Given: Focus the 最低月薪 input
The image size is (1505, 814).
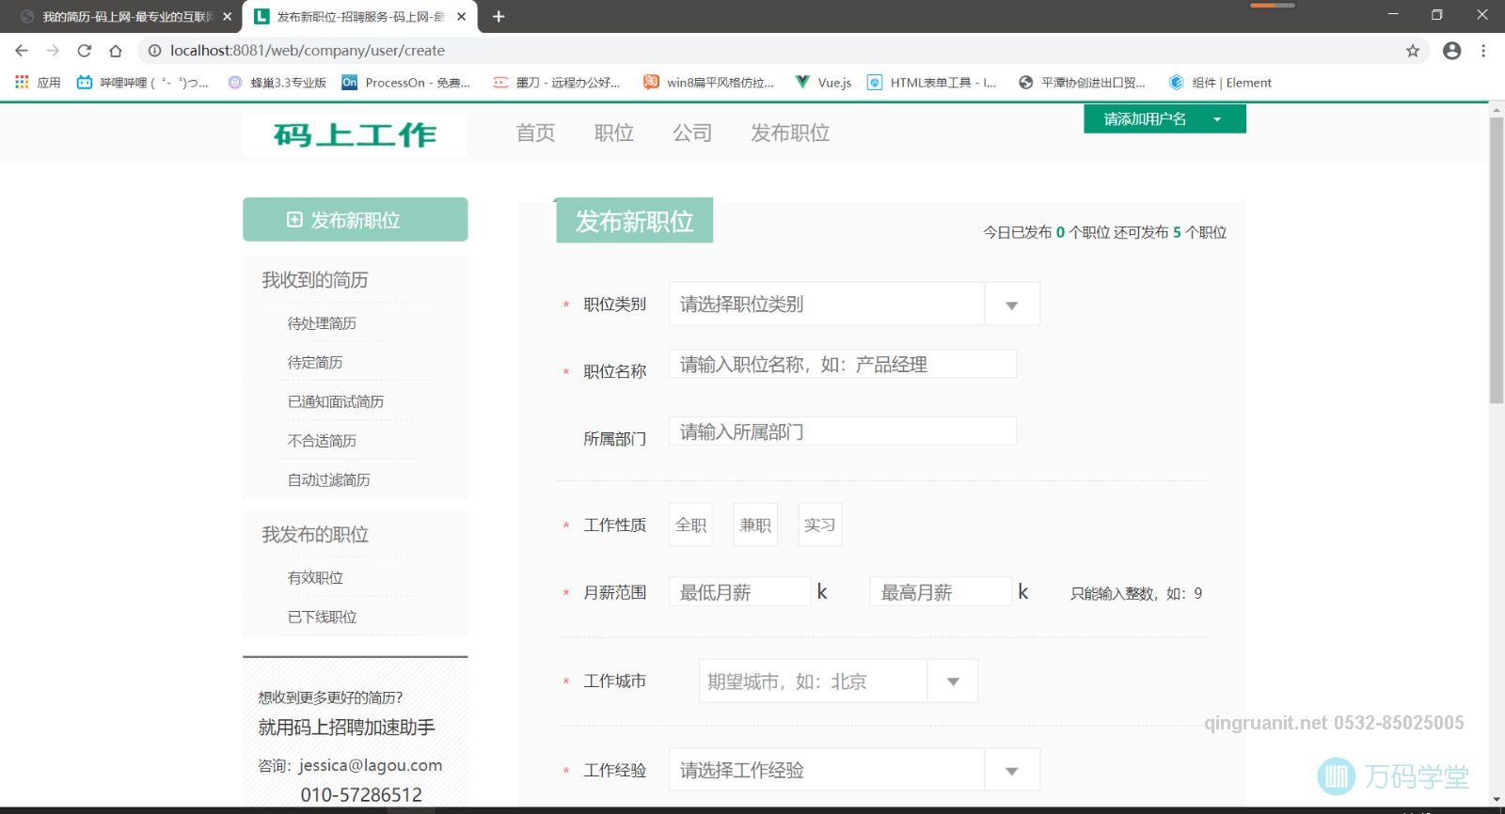Looking at the screenshot, I should [x=739, y=592].
